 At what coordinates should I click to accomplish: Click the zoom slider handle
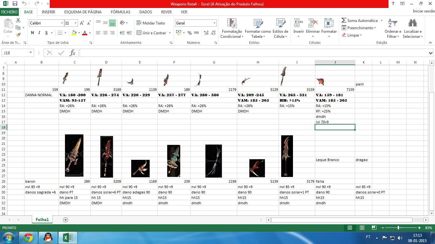pos(398,228)
